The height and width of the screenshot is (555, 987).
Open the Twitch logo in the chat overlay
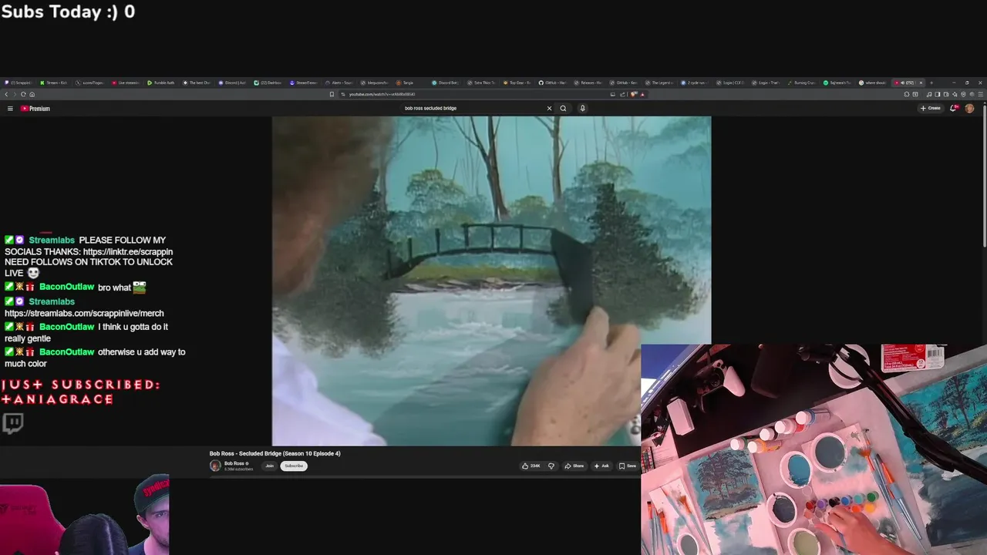(13, 422)
